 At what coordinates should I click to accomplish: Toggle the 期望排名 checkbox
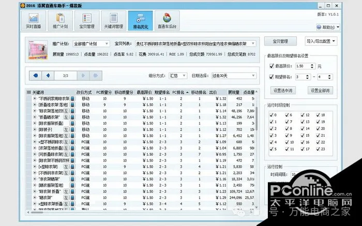[x=272, y=77]
